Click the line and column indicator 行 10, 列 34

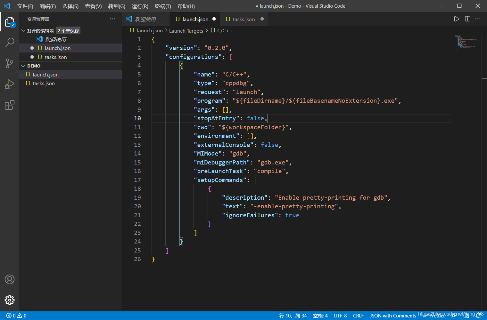(x=293, y=316)
